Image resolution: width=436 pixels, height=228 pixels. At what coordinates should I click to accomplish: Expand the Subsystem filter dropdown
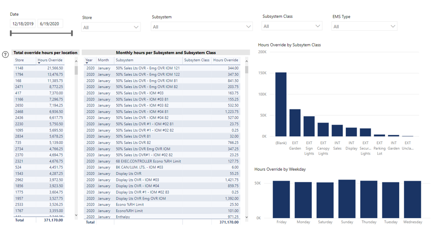click(202, 27)
